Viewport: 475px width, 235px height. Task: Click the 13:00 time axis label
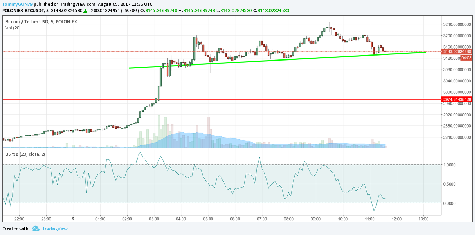click(423, 219)
